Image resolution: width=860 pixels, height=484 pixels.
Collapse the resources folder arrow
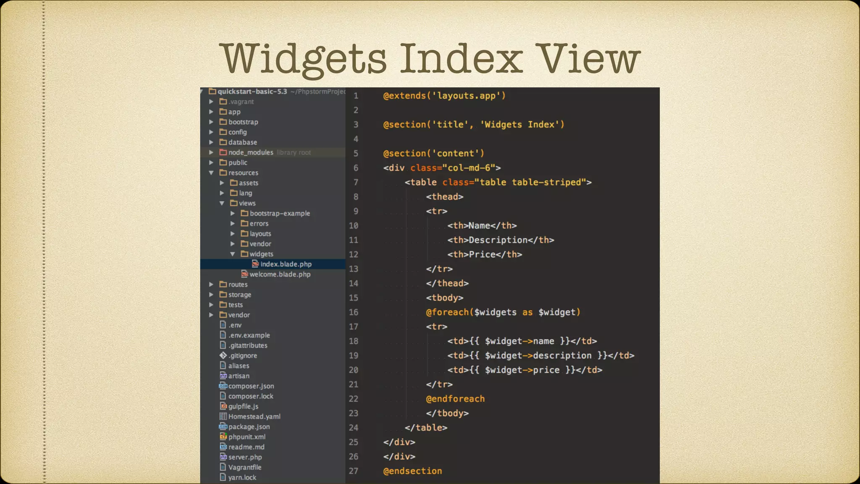pos(211,173)
